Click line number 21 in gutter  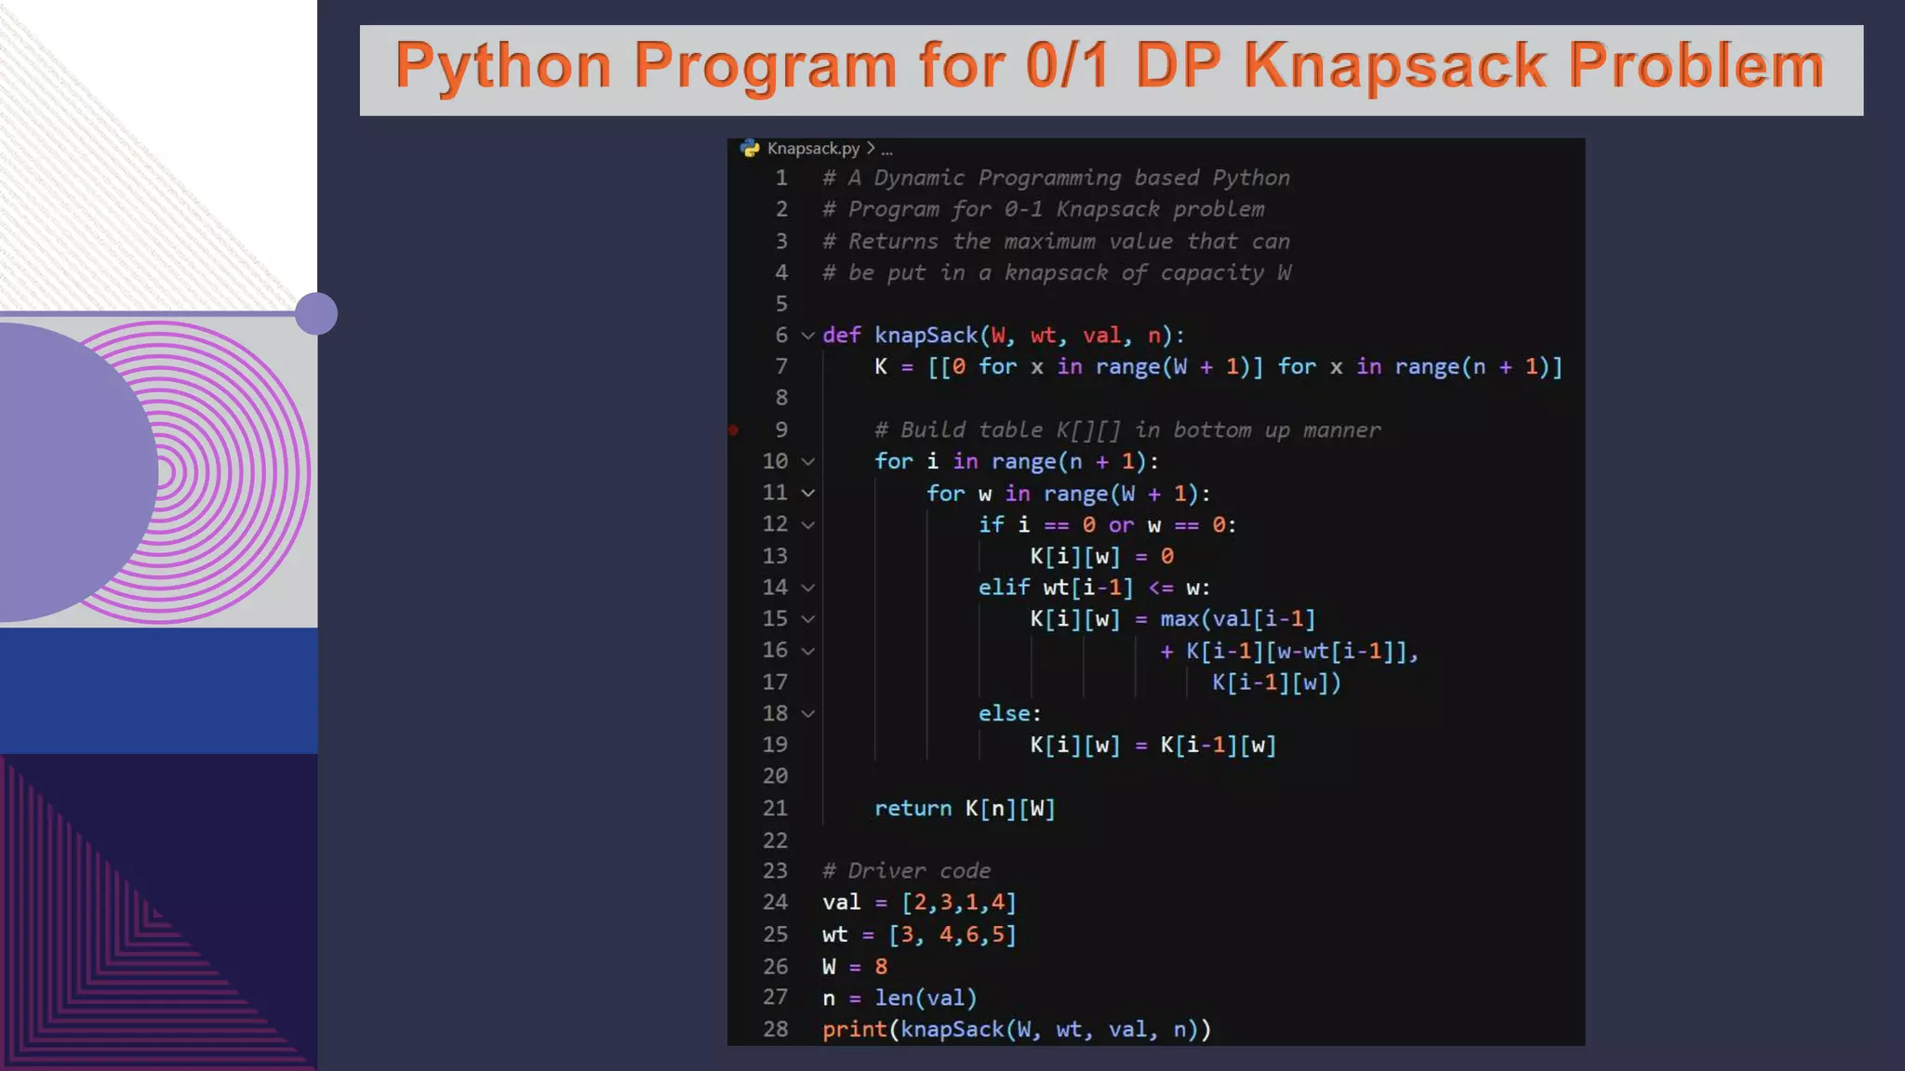[x=775, y=808]
